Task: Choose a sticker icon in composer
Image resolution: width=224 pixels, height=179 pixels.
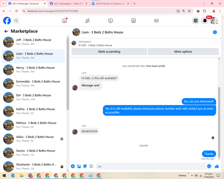Action: click(x=85, y=166)
